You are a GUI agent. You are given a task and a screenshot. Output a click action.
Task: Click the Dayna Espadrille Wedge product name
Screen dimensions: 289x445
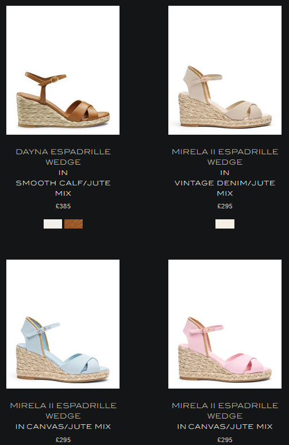point(63,157)
